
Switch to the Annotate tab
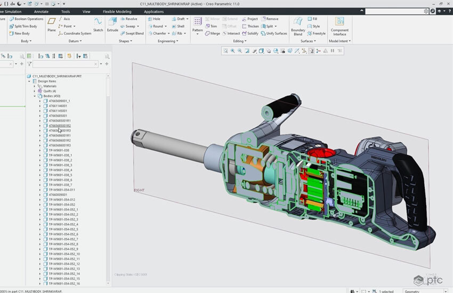point(42,12)
